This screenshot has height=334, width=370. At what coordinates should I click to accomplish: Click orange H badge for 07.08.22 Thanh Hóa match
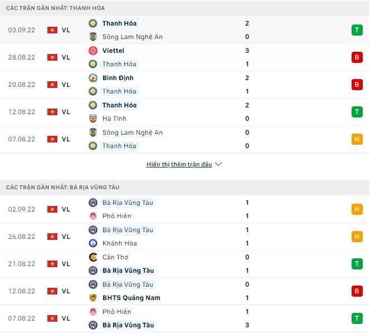[x=357, y=139]
